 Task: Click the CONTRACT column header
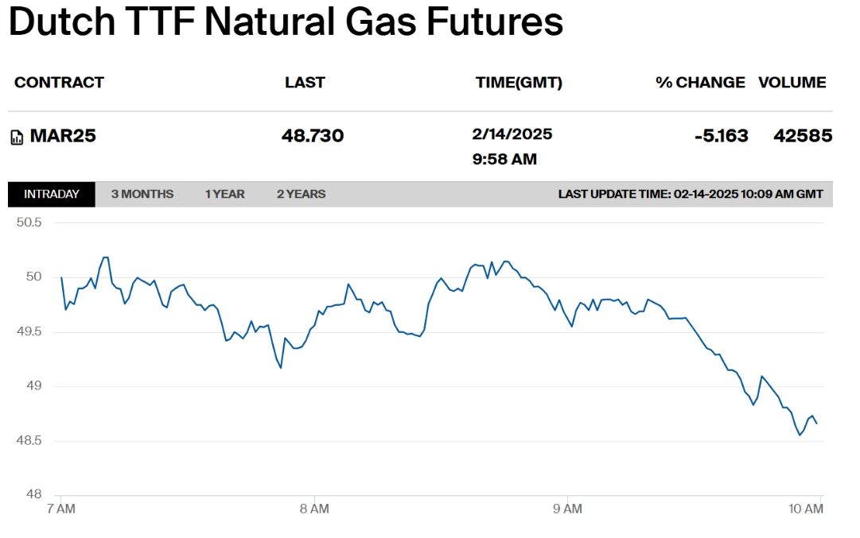59,82
